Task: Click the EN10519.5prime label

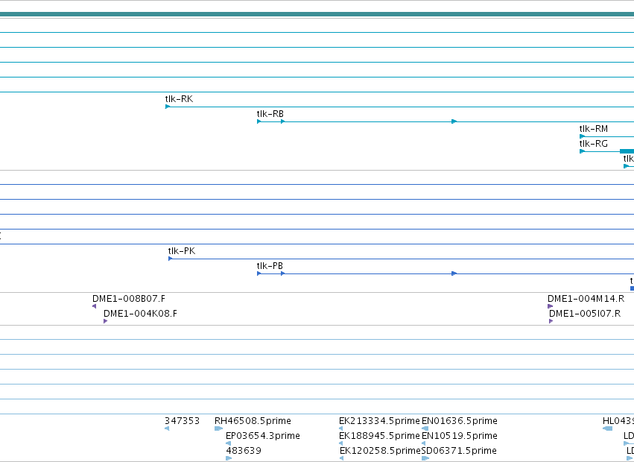Action: pos(460,436)
